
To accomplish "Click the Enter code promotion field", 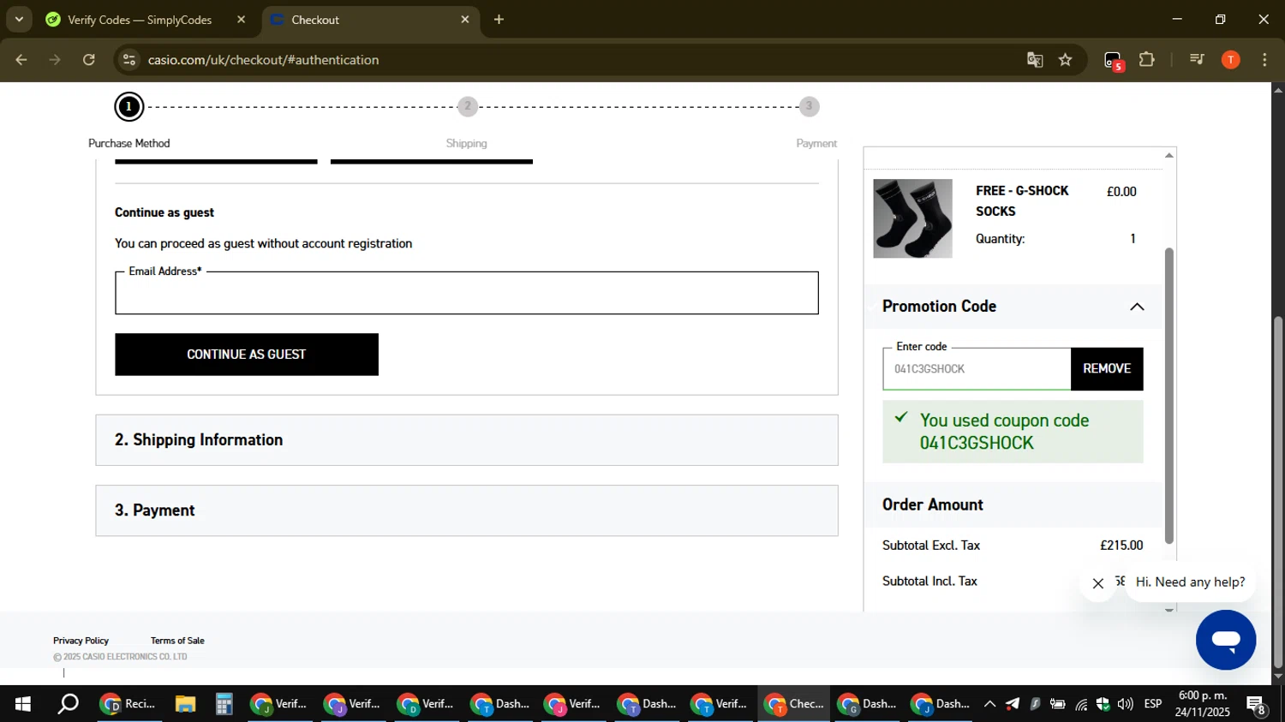I will tap(977, 369).
